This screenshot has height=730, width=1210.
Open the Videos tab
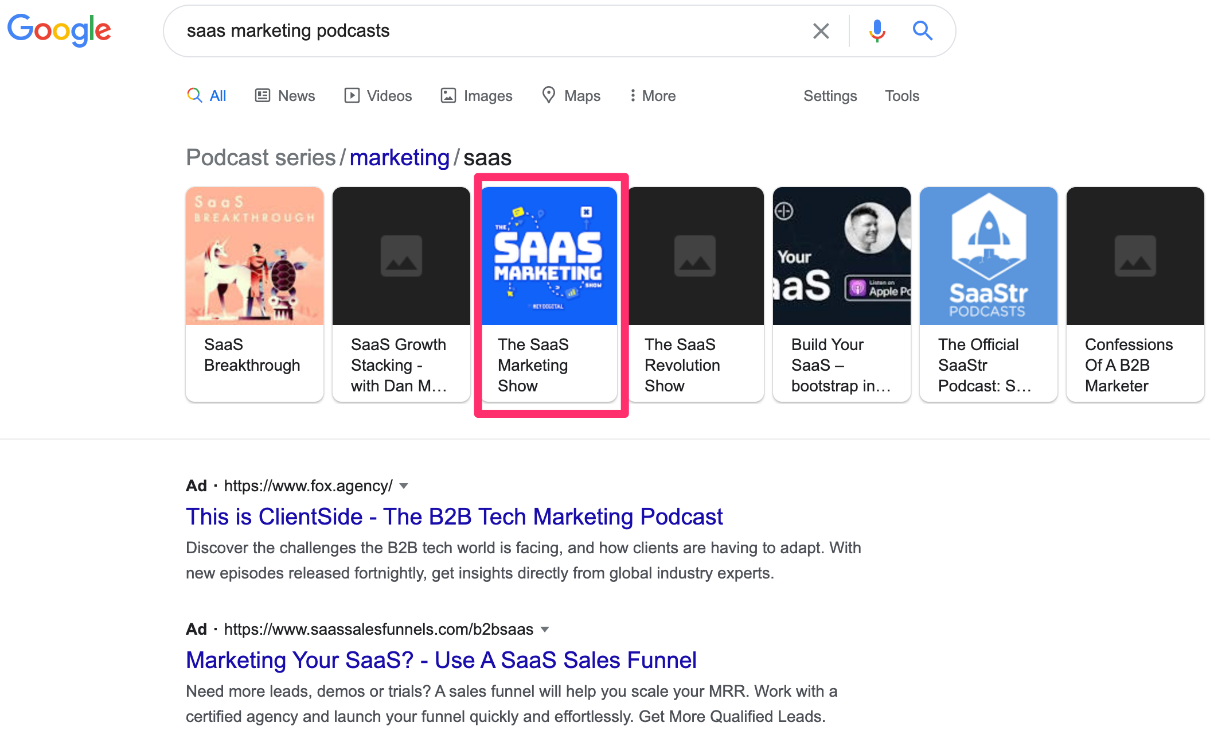378,96
